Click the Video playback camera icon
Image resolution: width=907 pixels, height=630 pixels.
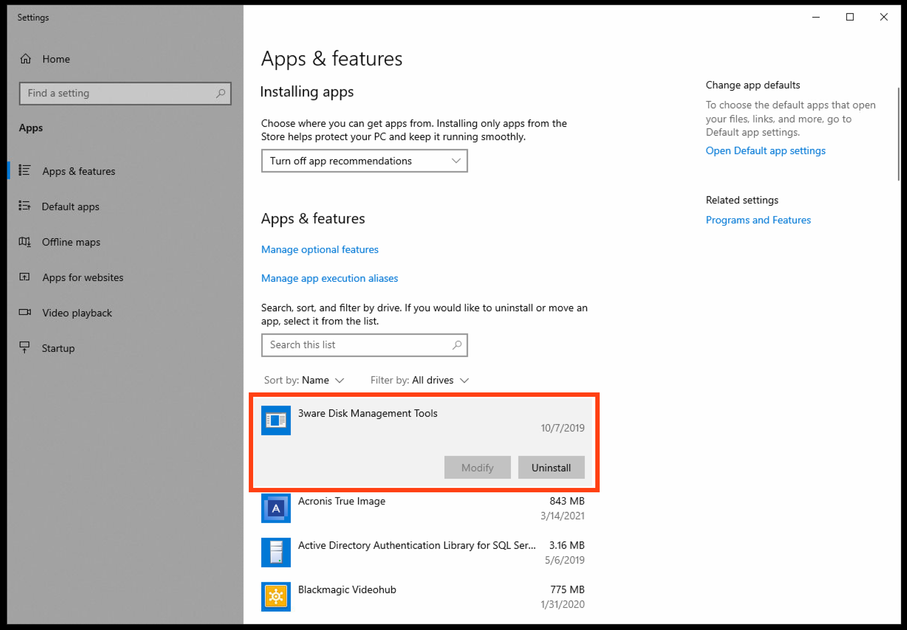coord(25,312)
